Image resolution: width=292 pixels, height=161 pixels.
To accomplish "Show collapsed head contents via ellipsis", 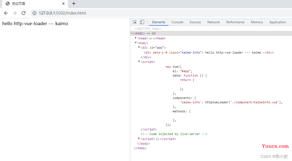I will coord(151,39).
